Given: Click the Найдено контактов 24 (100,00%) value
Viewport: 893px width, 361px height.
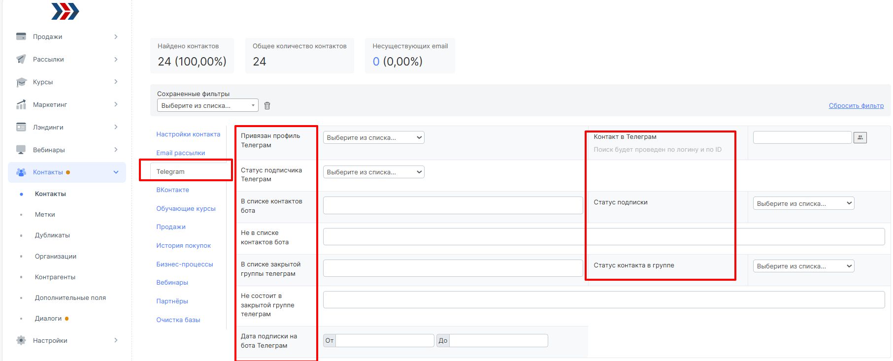Looking at the screenshot, I should [192, 62].
